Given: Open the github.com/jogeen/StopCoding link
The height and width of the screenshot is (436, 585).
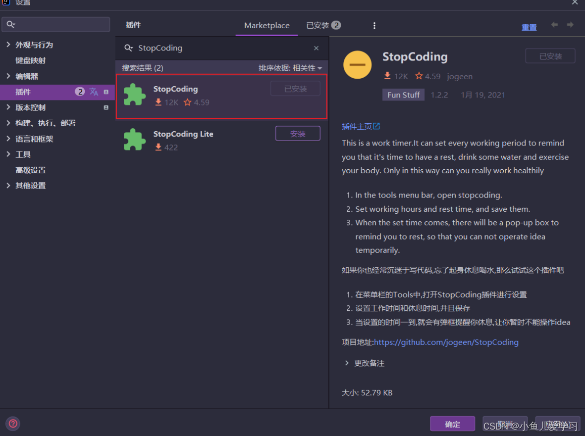Looking at the screenshot, I should coord(446,342).
